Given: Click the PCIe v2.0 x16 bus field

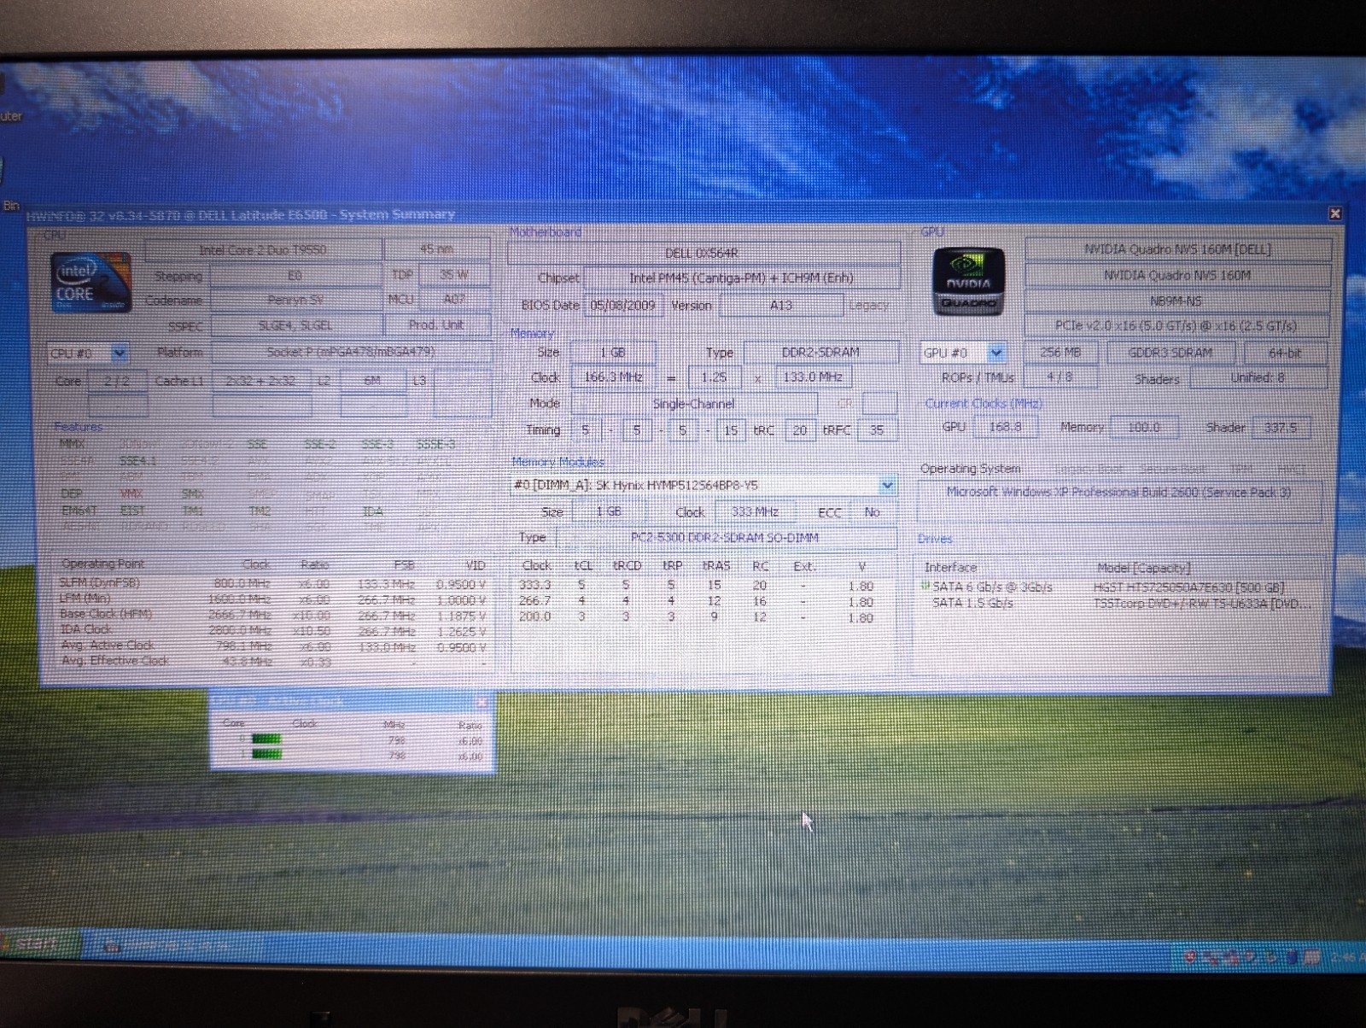Looking at the screenshot, I should pos(1176,325).
